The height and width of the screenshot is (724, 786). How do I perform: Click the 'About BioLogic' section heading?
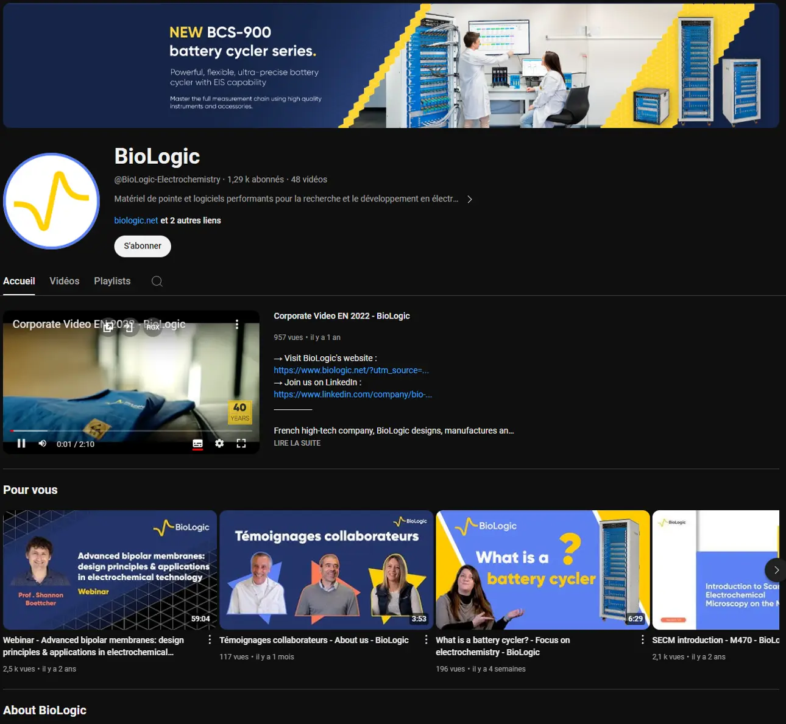point(44,711)
